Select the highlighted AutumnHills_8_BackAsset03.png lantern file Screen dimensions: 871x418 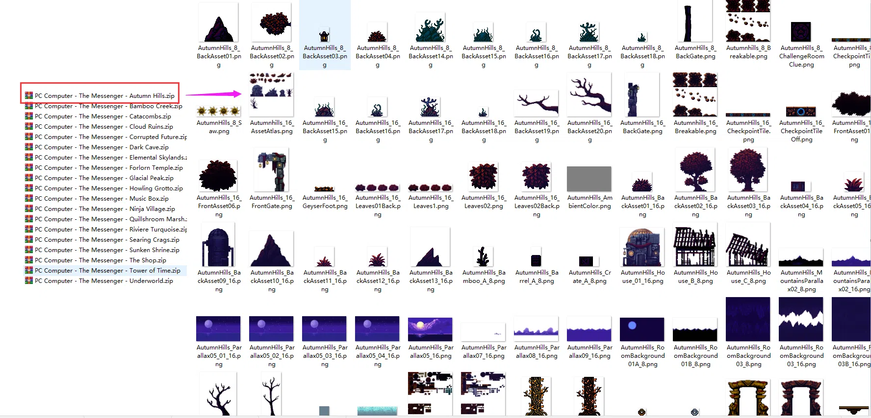(x=324, y=36)
